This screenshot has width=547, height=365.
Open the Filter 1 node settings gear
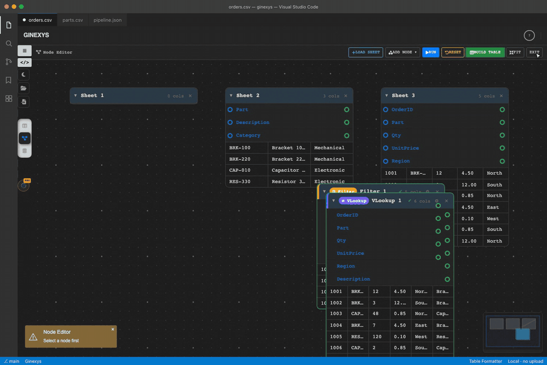click(428, 192)
